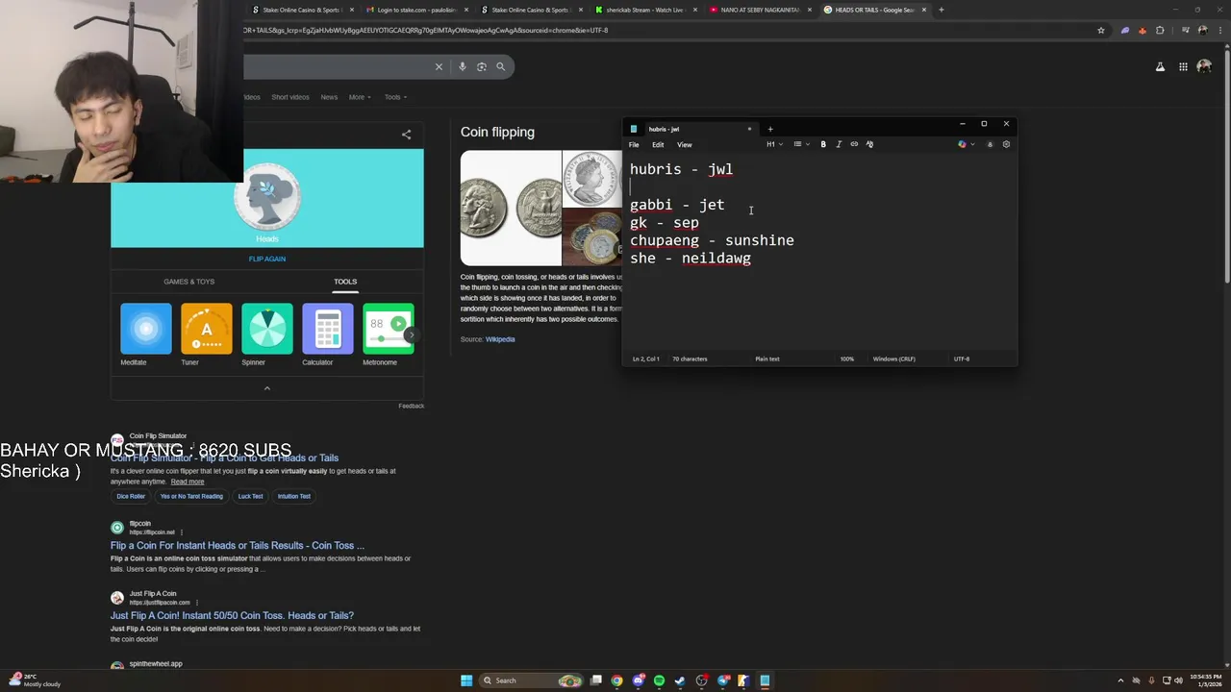The width and height of the screenshot is (1231, 692).
Task: Add a new tab in Notepad
Action: (769, 129)
